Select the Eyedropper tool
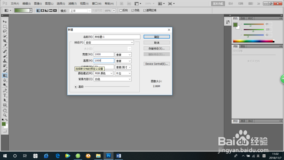 [5, 46]
